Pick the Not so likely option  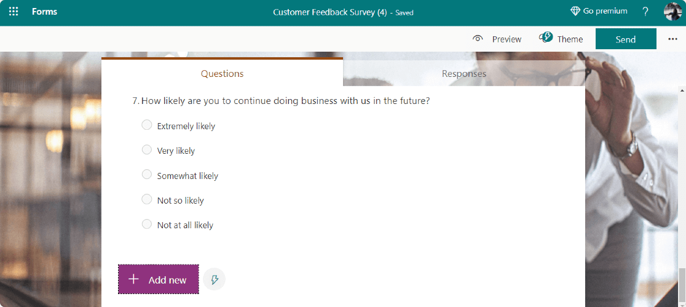tap(147, 199)
